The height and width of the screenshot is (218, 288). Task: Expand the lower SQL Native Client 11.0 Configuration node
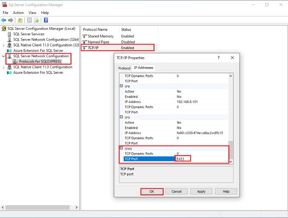pos(3,67)
